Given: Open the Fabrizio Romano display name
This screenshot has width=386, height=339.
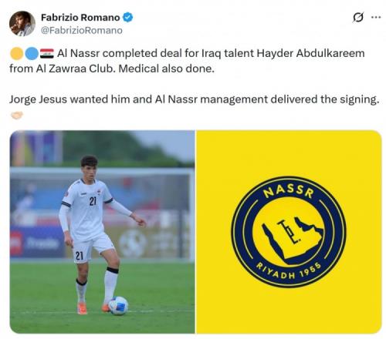Looking at the screenshot, I should (x=80, y=18).
